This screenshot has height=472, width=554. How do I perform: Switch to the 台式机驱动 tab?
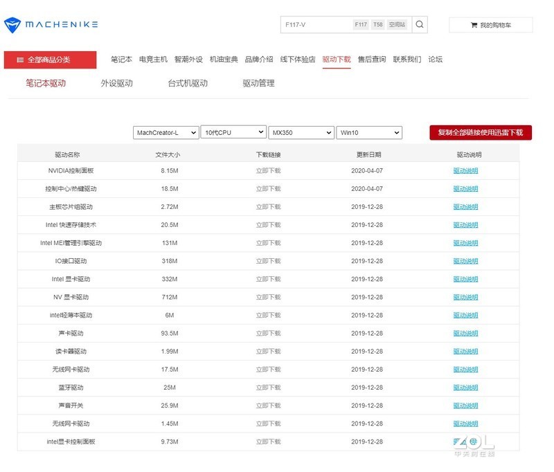[x=187, y=83]
